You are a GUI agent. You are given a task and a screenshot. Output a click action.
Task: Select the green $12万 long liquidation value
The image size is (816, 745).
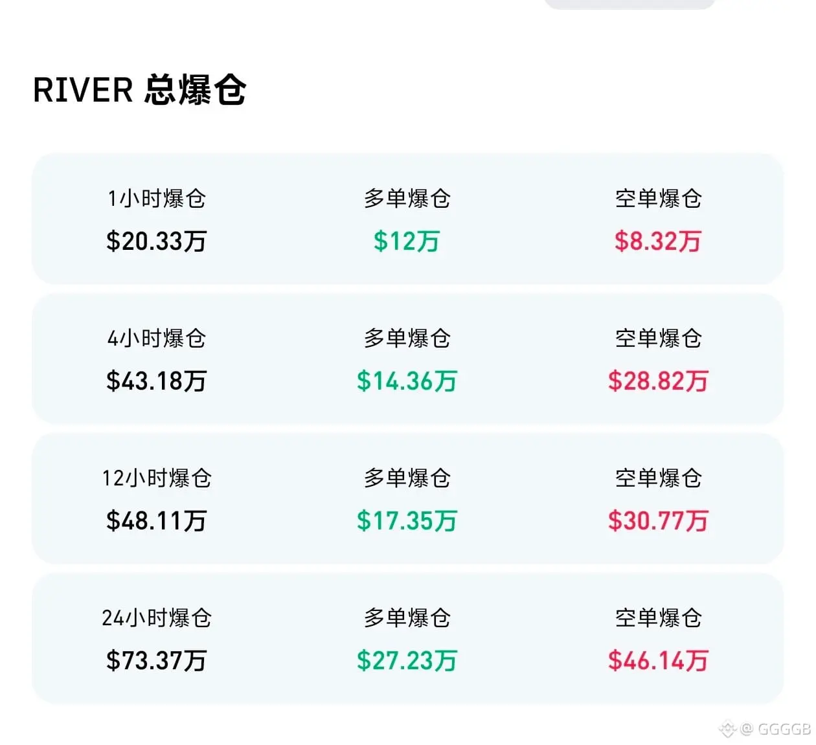pyautogui.click(x=407, y=241)
